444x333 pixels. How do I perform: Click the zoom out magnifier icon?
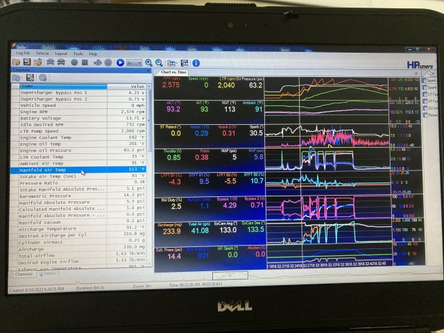(x=159, y=62)
